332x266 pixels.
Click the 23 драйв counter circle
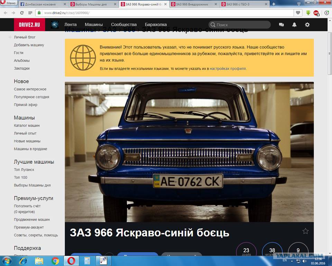[246, 250]
